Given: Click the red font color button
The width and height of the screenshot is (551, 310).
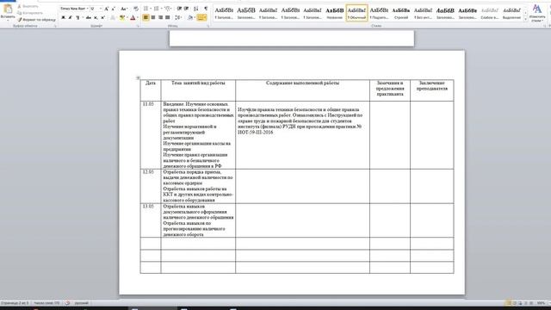Looking at the screenshot, I should tap(133, 17).
